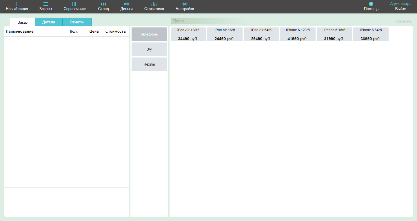Click the Помощь help question icon
This screenshot has width=417, height=221.
(371, 4)
